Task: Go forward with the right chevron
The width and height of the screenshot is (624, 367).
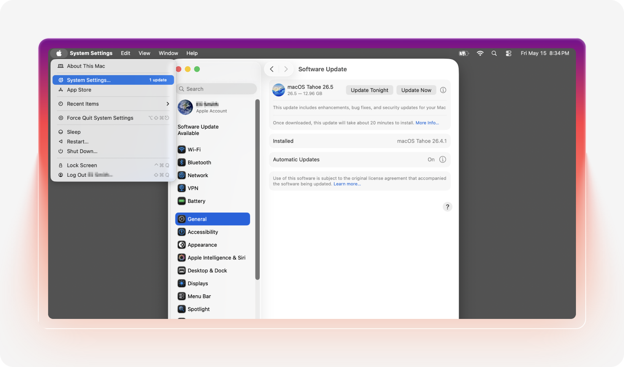Action: (x=286, y=69)
